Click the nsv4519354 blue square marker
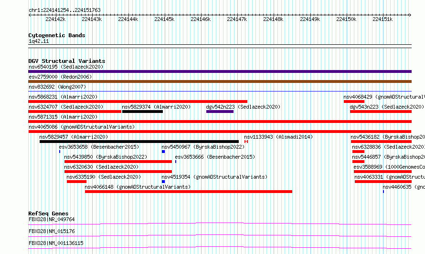Screen dimensions: 425x254 (x=163, y=182)
